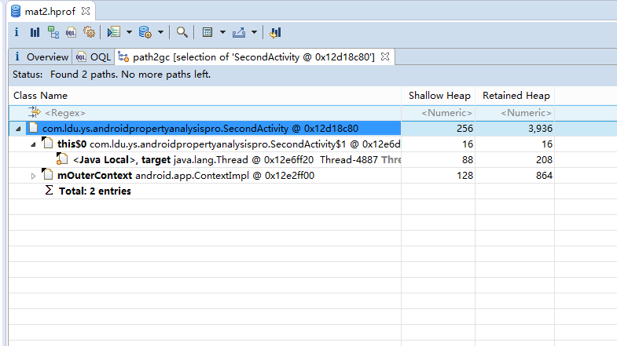Sort by Shallow Heap column header
The width and height of the screenshot is (617, 346).
click(x=439, y=96)
